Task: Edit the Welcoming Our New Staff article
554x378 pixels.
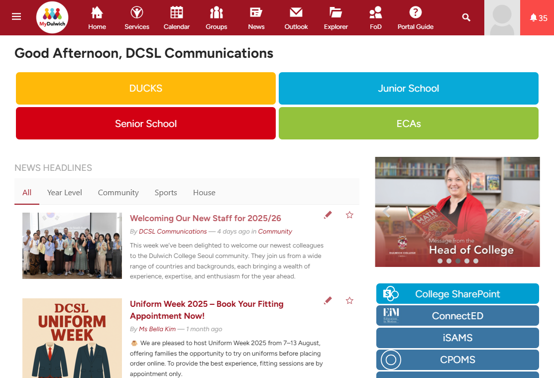Action: [328, 215]
